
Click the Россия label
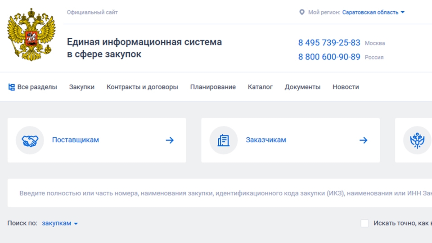coord(374,57)
